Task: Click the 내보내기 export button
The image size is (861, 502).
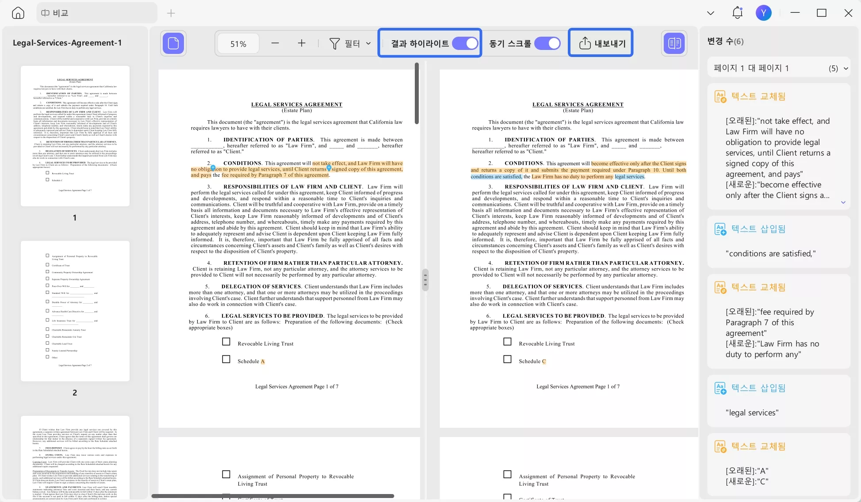Action: tap(601, 43)
